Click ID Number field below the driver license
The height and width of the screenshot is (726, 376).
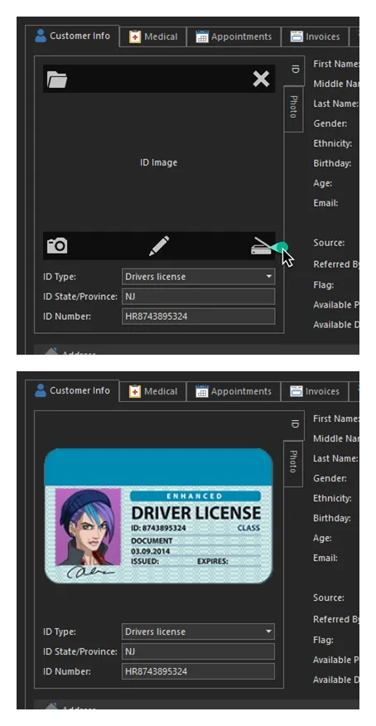pyautogui.click(x=199, y=671)
